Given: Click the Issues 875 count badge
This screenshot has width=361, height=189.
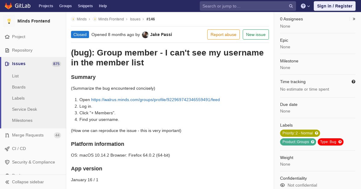Looking at the screenshot, I should coord(56,64).
